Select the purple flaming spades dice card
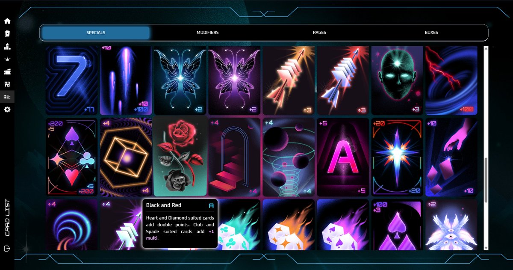Viewport: 513px width, 270px height. [x=343, y=225]
